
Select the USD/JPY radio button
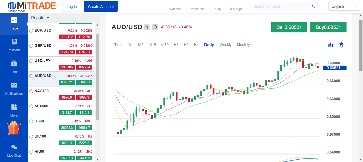(x=31, y=61)
